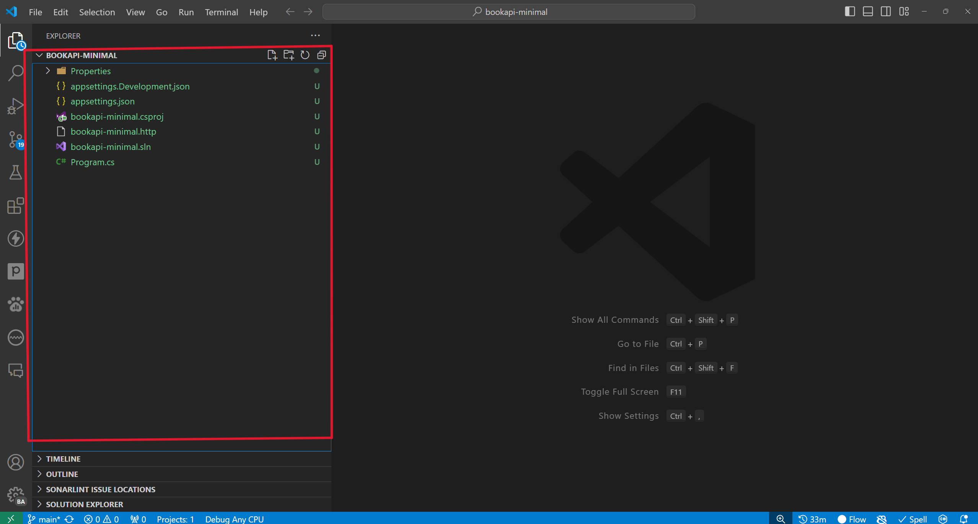978x524 pixels.
Task: Open Source Control with 19 changes
Action: 16,140
